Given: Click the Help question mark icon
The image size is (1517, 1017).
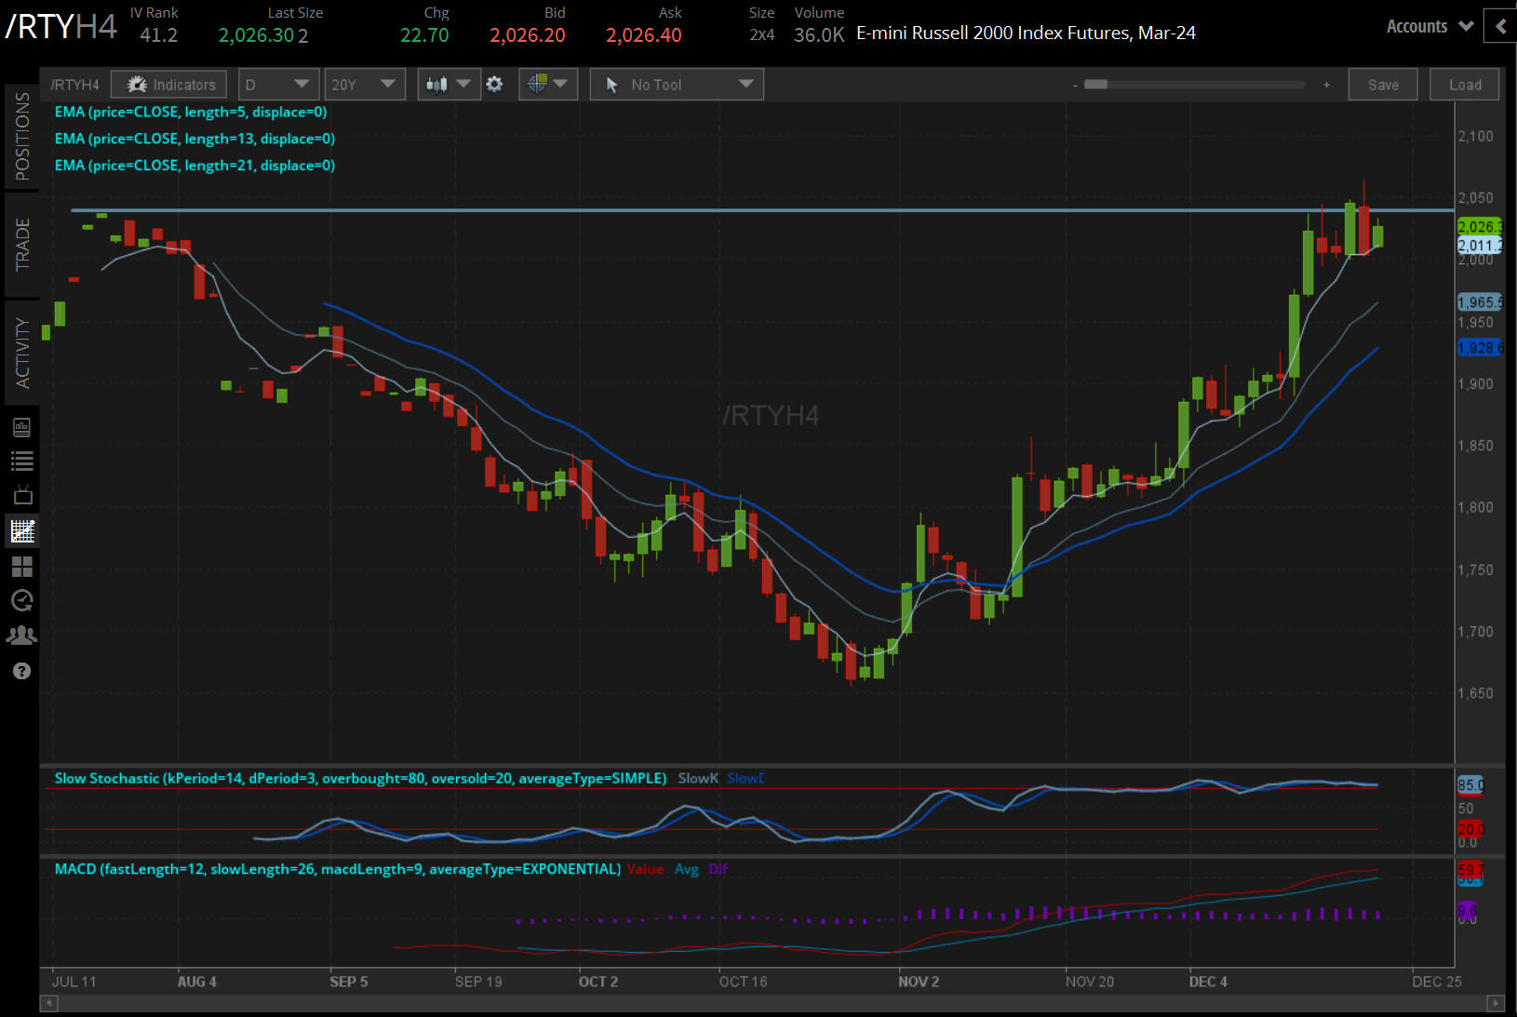Looking at the screenshot, I should click(21, 670).
